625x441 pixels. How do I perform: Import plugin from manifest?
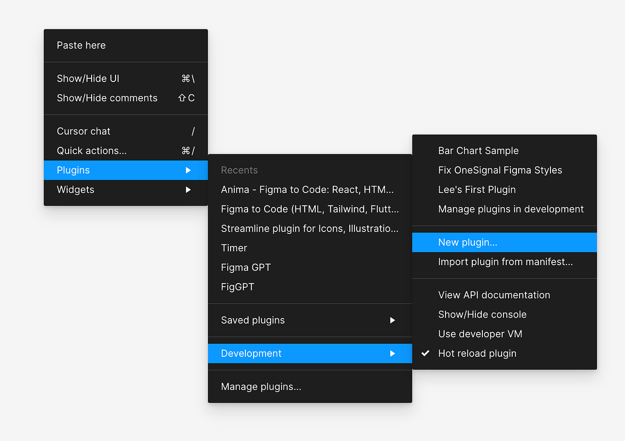coord(505,261)
